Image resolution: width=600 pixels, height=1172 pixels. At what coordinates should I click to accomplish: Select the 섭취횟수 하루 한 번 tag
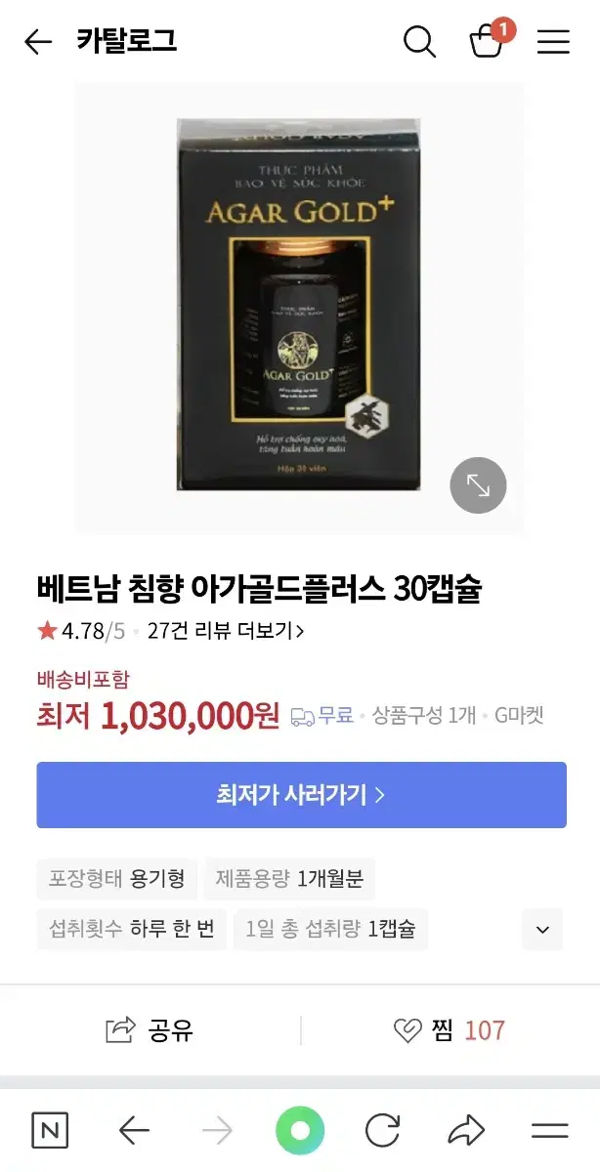(x=132, y=929)
